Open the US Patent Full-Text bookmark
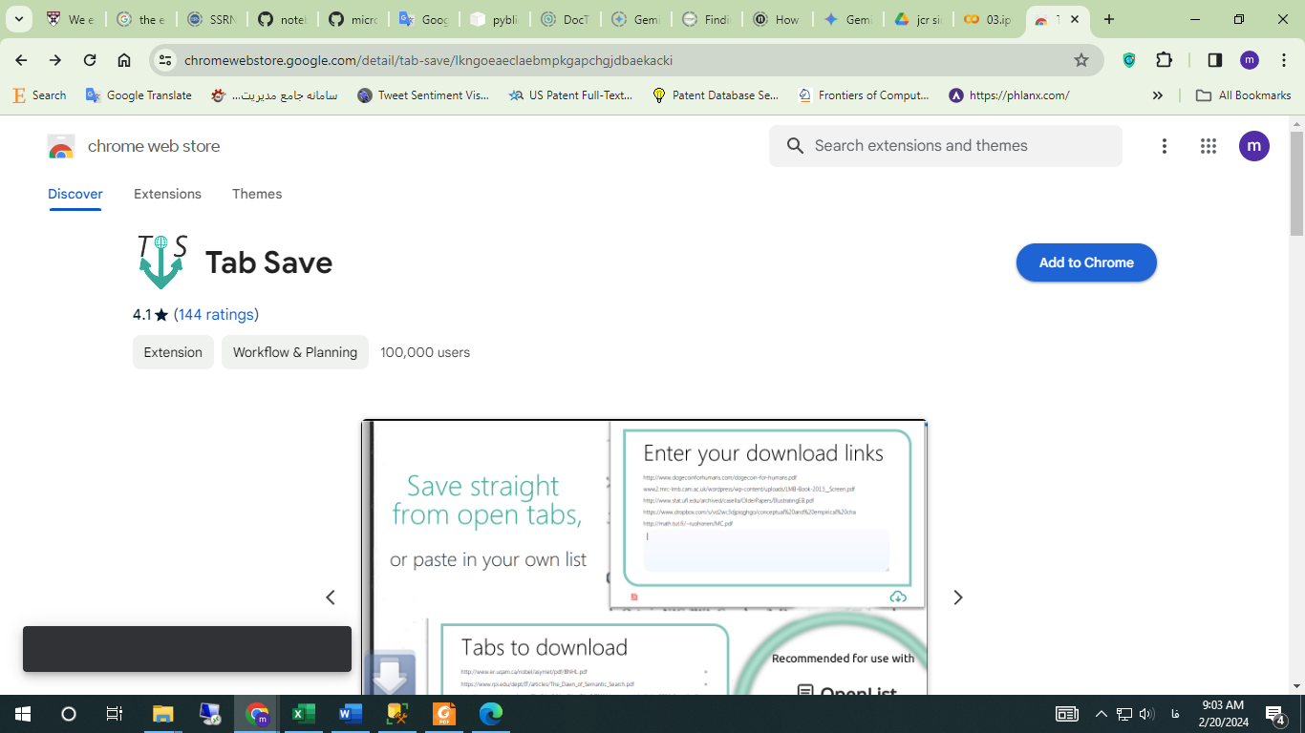 (570, 95)
